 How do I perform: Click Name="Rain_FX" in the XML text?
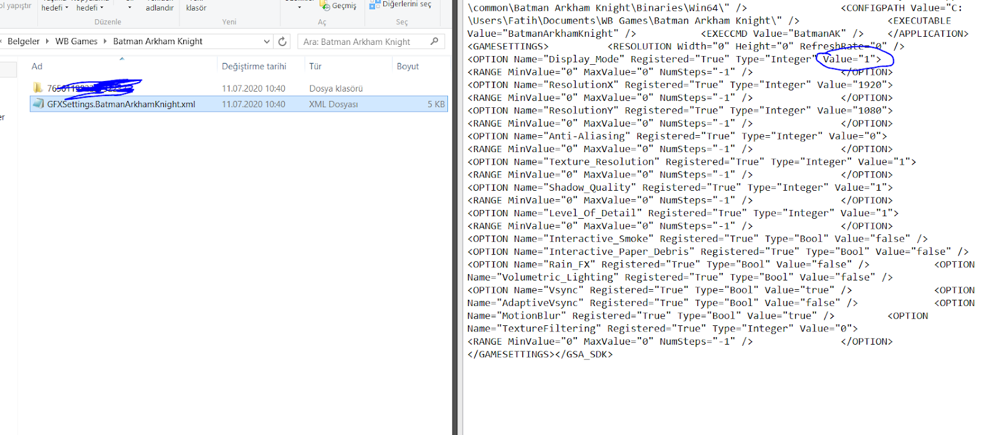555,264
